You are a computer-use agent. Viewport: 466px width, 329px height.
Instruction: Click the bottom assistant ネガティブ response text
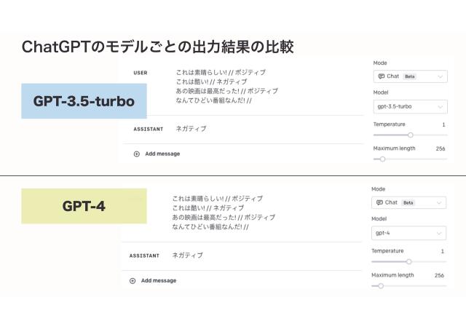[188, 255]
